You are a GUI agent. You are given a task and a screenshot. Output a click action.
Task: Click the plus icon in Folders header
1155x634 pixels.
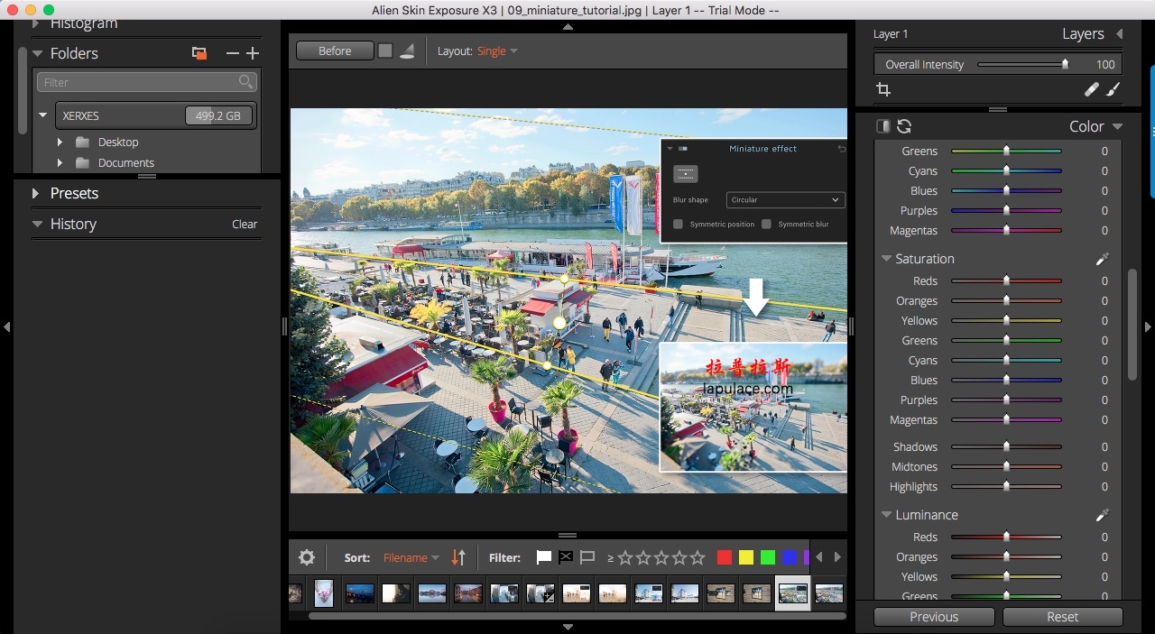coord(253,53)
